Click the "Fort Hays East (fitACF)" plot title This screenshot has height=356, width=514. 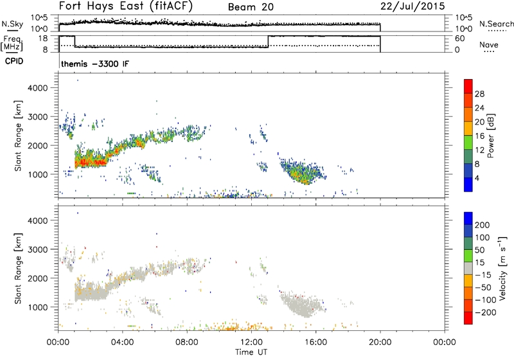125,6
